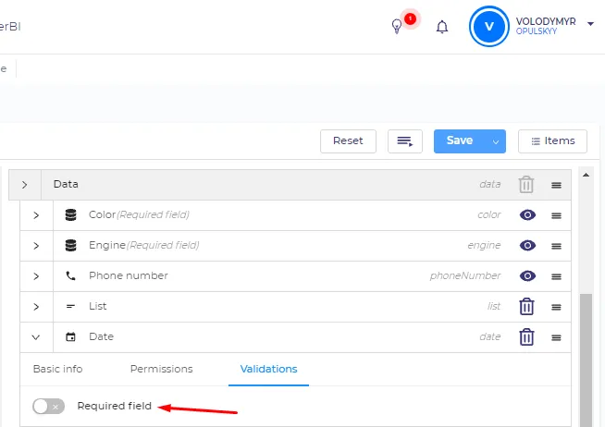Click the Date row drag handle
Viewport: 605px width, 427px height.
556,338
